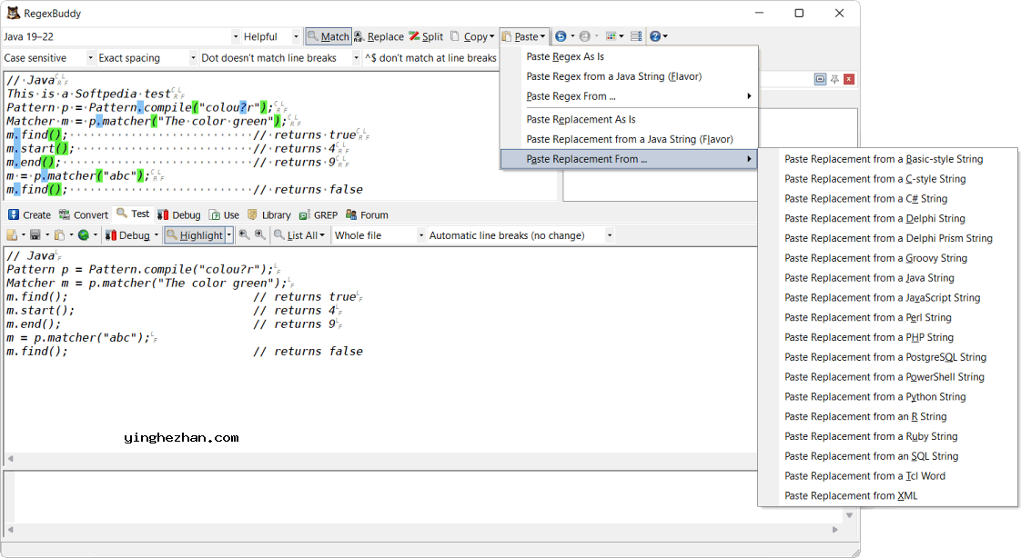Screen dimensions: 1021x558
Task: Click the panel restore icon beside pin
Action: (820, 79)
